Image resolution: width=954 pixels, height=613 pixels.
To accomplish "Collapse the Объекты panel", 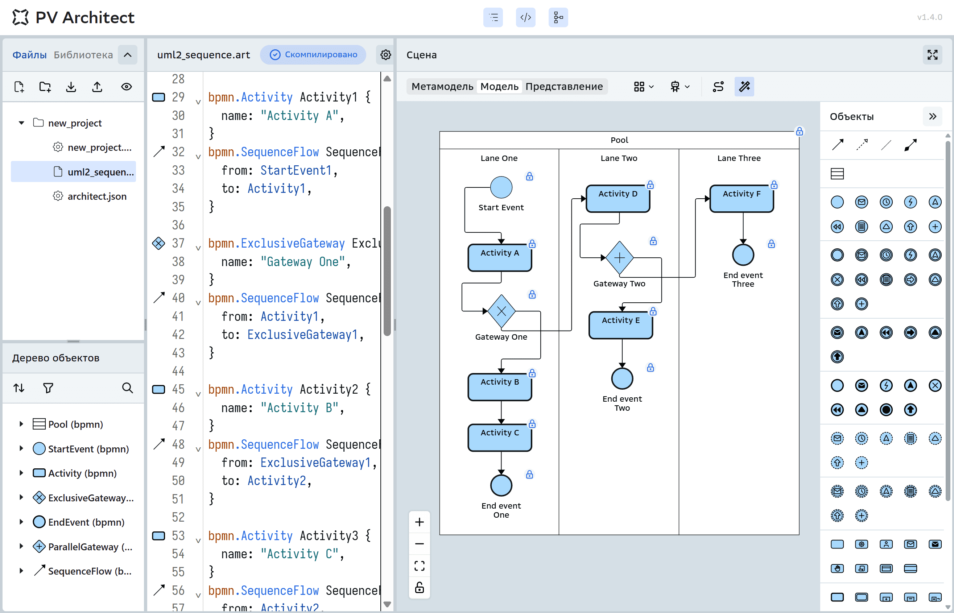I will click(x=933, y=116).
